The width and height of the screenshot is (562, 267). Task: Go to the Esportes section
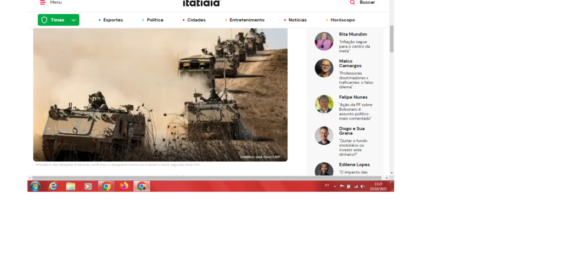pos(113,20)
